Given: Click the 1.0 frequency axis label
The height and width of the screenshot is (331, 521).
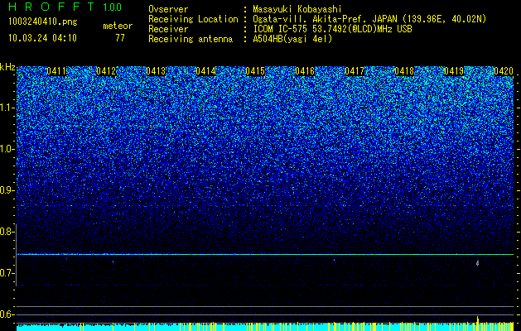Looking at the screenshot, I should pos(7,149).
